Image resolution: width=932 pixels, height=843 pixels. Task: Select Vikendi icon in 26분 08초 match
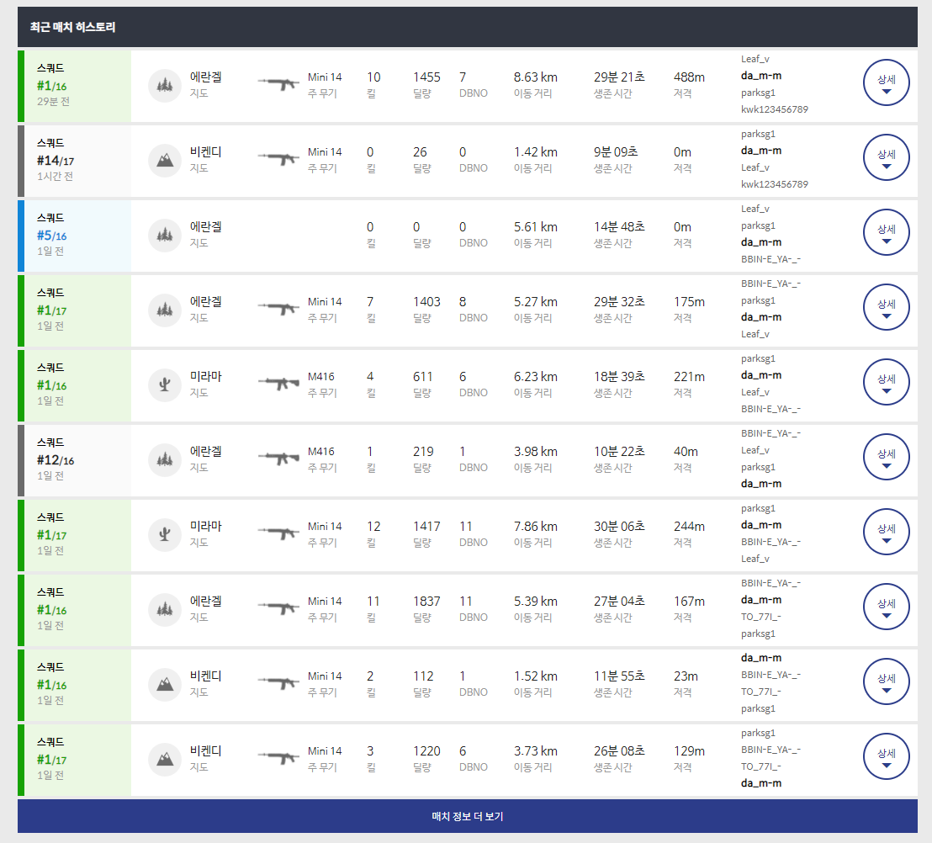pos(165,758)
